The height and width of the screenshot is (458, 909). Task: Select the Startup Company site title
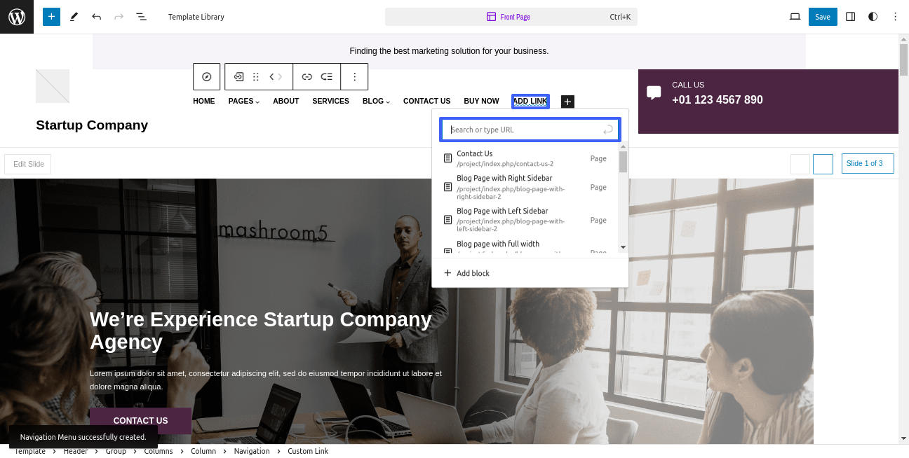tap(92, 125)
